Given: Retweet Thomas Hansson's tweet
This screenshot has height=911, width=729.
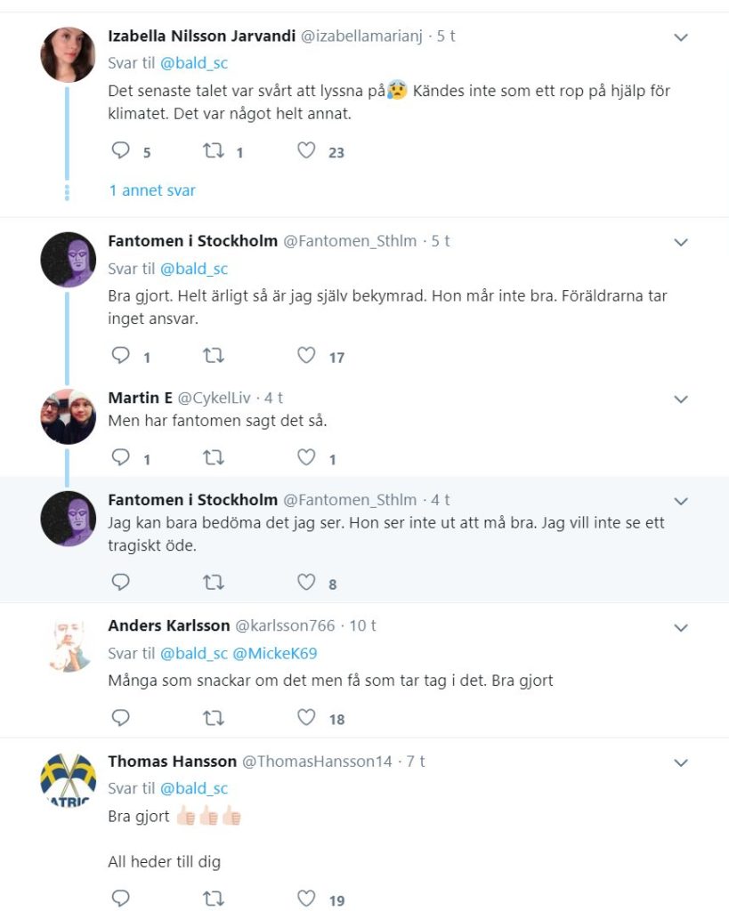Looking at the screenshot, I should point(214,899).
